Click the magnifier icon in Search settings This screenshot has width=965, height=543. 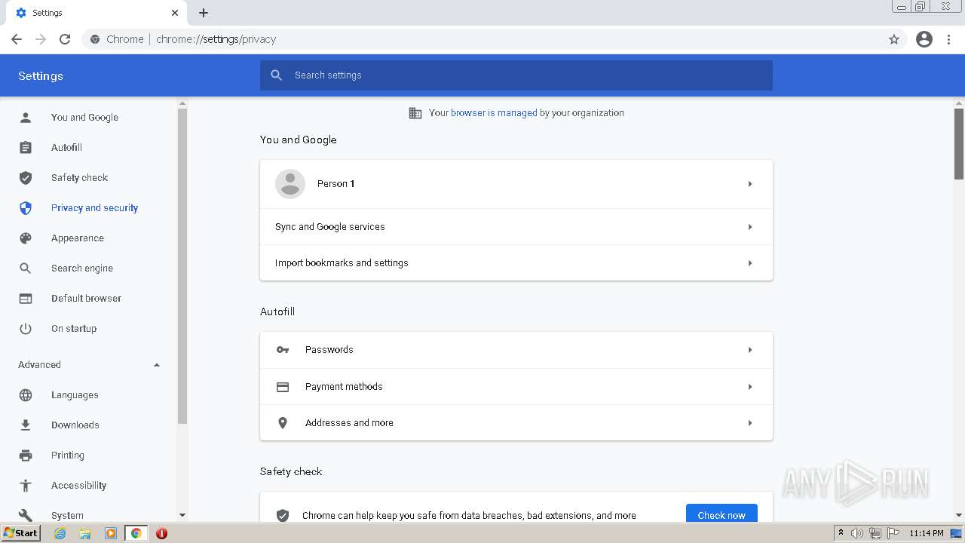tap(277, 75)
